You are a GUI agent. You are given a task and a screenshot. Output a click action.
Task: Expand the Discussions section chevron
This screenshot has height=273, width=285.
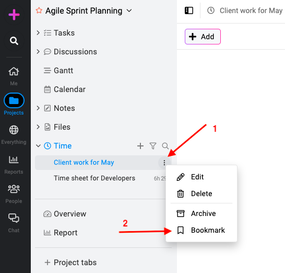(x=38, y=52)
